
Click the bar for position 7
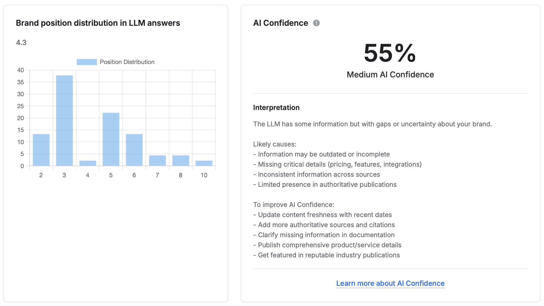tap(157, 161)
